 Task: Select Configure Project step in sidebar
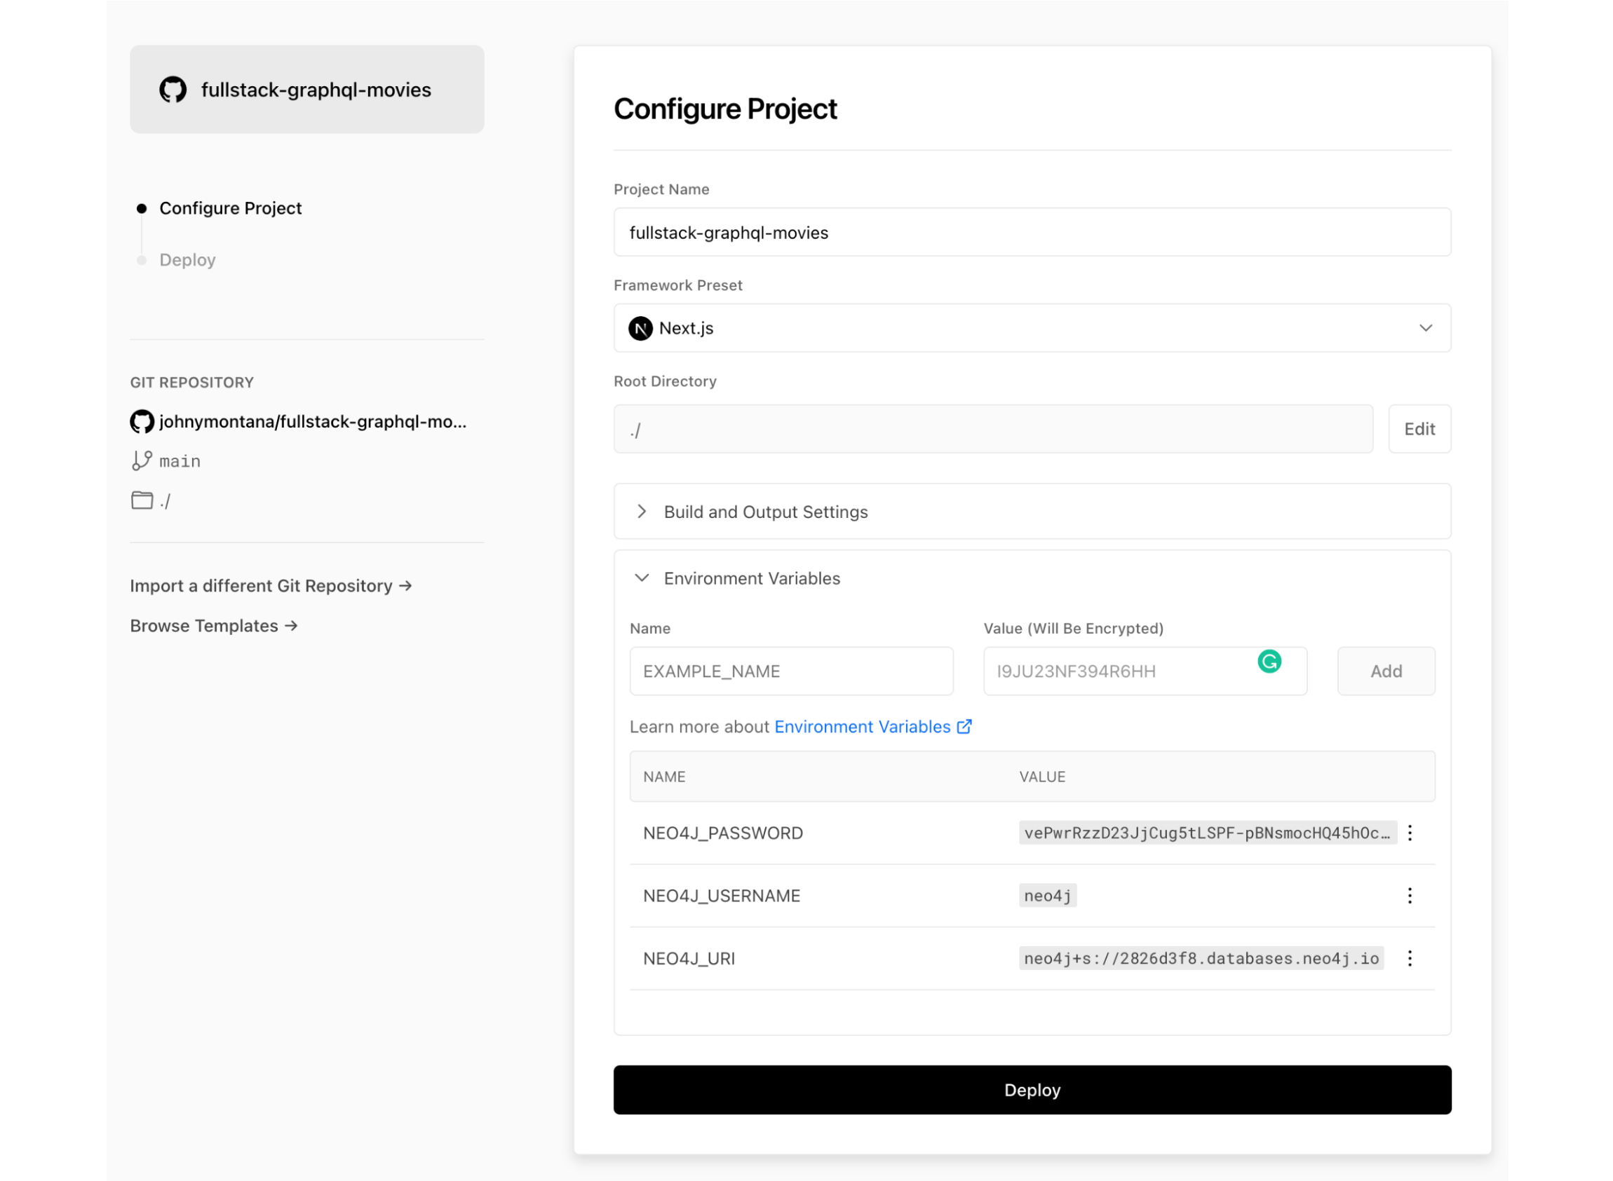[230, 208]
